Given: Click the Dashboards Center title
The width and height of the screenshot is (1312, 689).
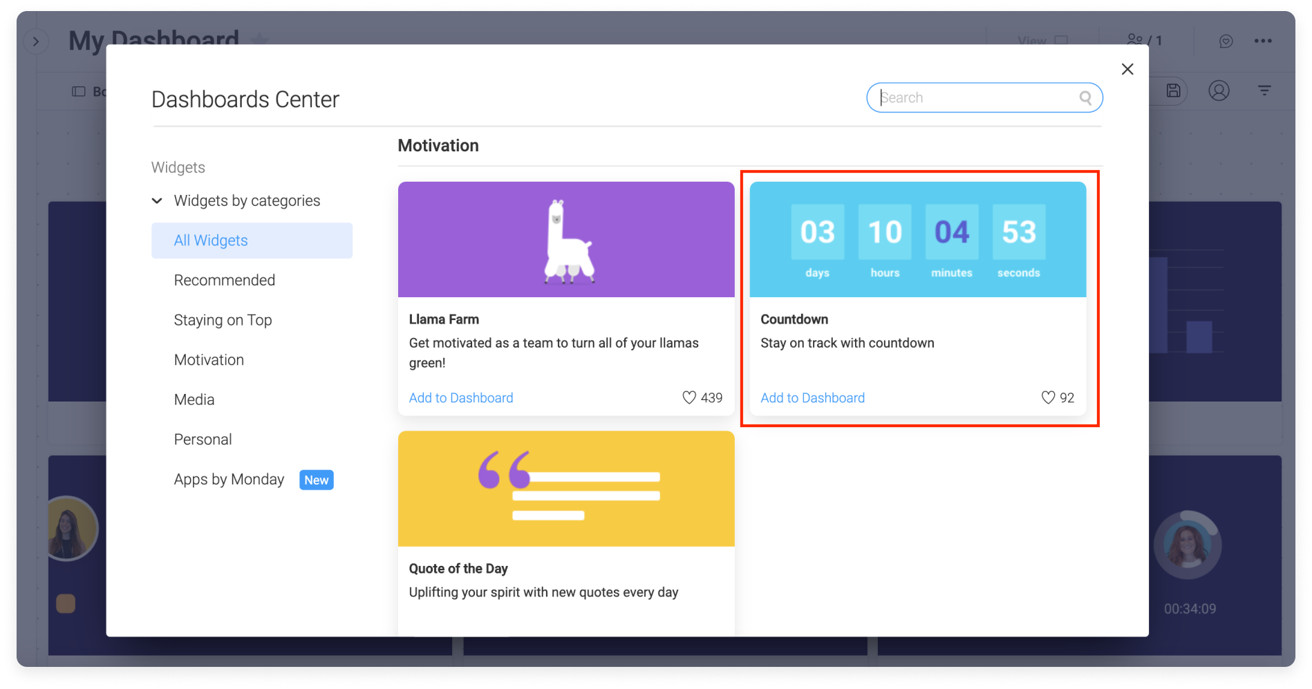Looking at the screenshot, I should pyautogui.click(x=245, y=100).
